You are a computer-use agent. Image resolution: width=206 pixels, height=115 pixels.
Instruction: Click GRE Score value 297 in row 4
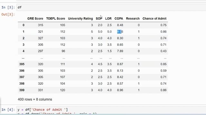[x=41, y=51]
